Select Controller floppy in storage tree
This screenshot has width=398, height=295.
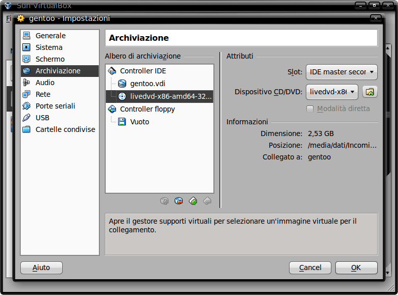click(x=147, y=109)
